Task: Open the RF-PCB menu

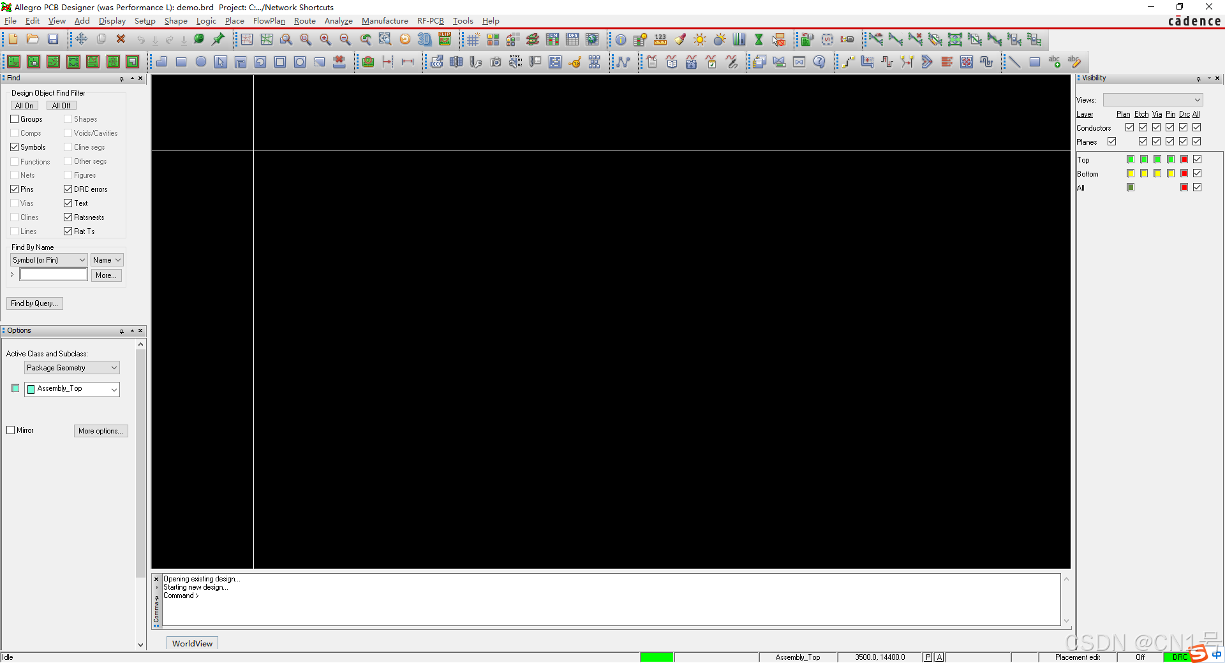Action: [431, 21]
